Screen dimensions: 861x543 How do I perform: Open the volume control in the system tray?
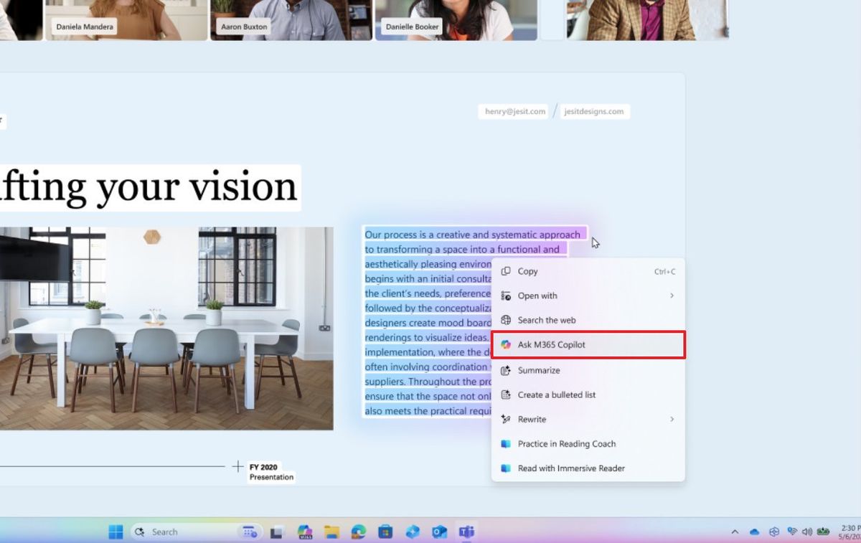[x=809, y=532]
